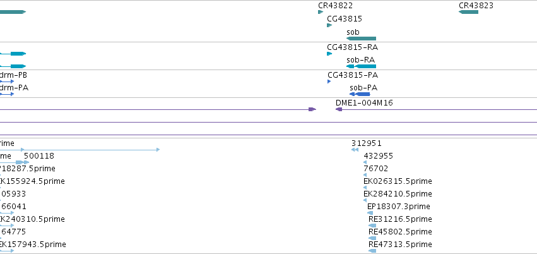Click the DME1-004M16 clone end marker
Image resolution: width=537 pixels, height=254 pixels.
tap(339, 109)
